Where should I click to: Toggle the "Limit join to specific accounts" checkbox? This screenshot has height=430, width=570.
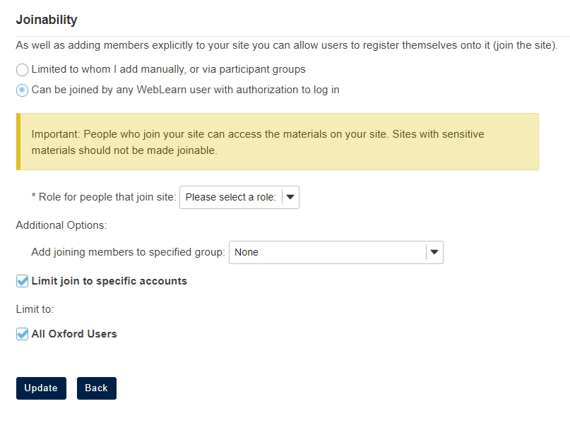click(23, 282)
